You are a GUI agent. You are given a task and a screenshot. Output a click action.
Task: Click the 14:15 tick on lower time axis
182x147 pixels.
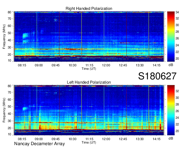(x=157, y=139)
